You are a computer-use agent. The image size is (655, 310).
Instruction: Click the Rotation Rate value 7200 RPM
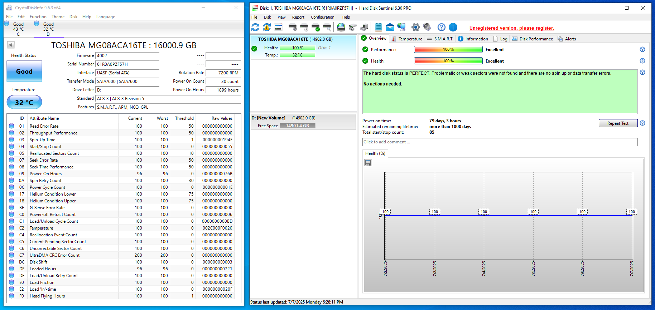click(223, 73)
